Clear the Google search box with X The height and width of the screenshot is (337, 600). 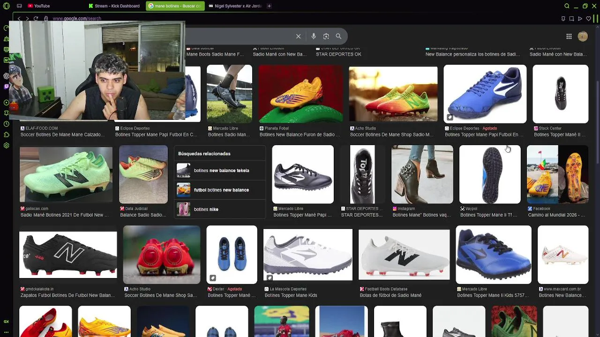tap(298, 37)
